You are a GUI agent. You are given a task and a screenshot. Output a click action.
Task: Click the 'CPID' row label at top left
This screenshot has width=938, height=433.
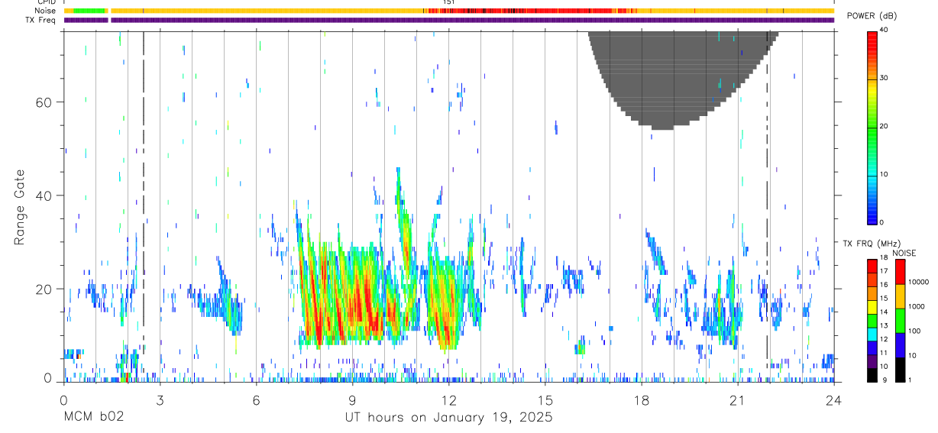(47, 2)
